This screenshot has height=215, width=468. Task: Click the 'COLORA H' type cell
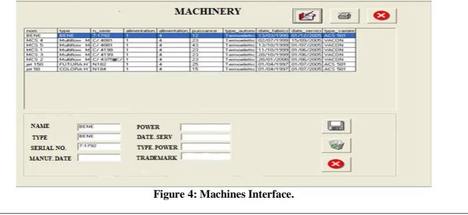pyautogui.click(x=74, y=69)
